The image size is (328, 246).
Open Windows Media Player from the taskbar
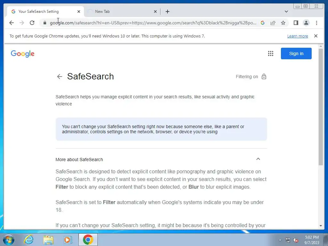pos(68,240)
